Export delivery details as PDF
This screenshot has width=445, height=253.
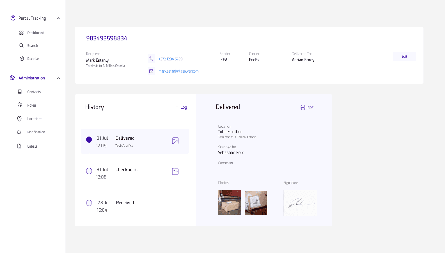point(307,108)
